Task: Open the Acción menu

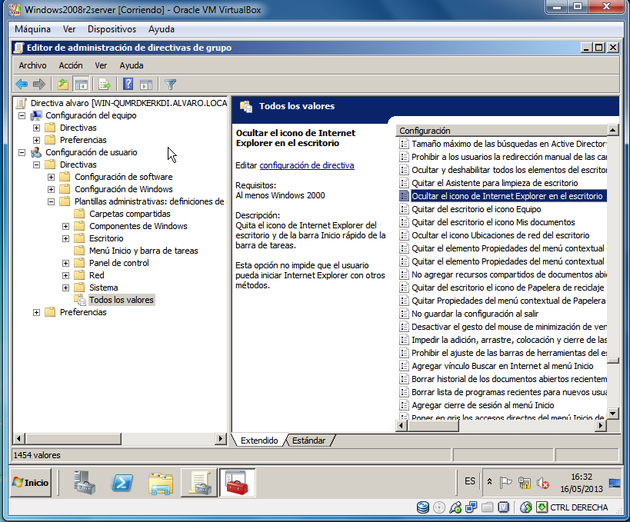Action: point(71,65)
